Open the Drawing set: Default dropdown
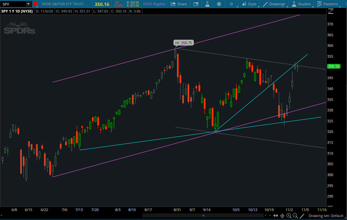 [326, 216]
